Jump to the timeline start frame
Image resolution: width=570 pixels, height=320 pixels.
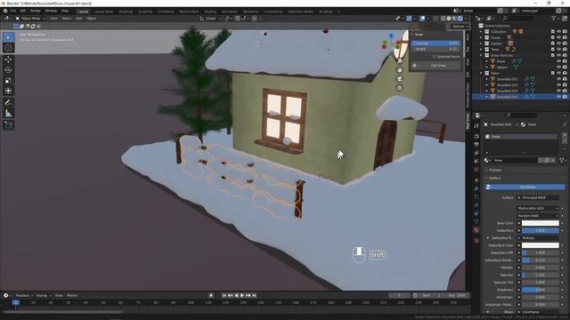224,296
